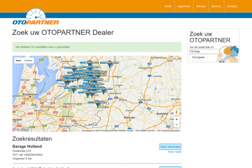Open the Gebruiksvoorwaarden map link
The height and width of the screenshot is (168, 252).
click(x=145, y=131)
